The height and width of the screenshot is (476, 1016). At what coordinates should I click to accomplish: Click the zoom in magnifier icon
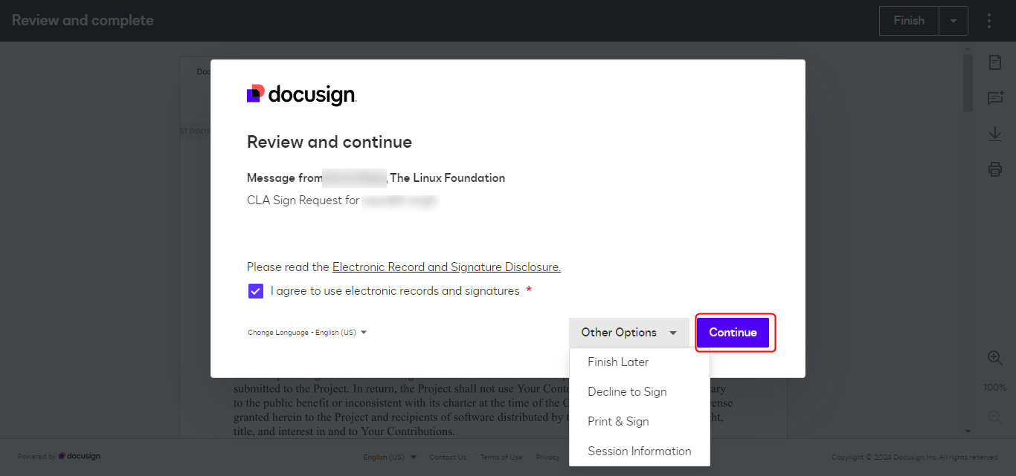click(994, 358)
